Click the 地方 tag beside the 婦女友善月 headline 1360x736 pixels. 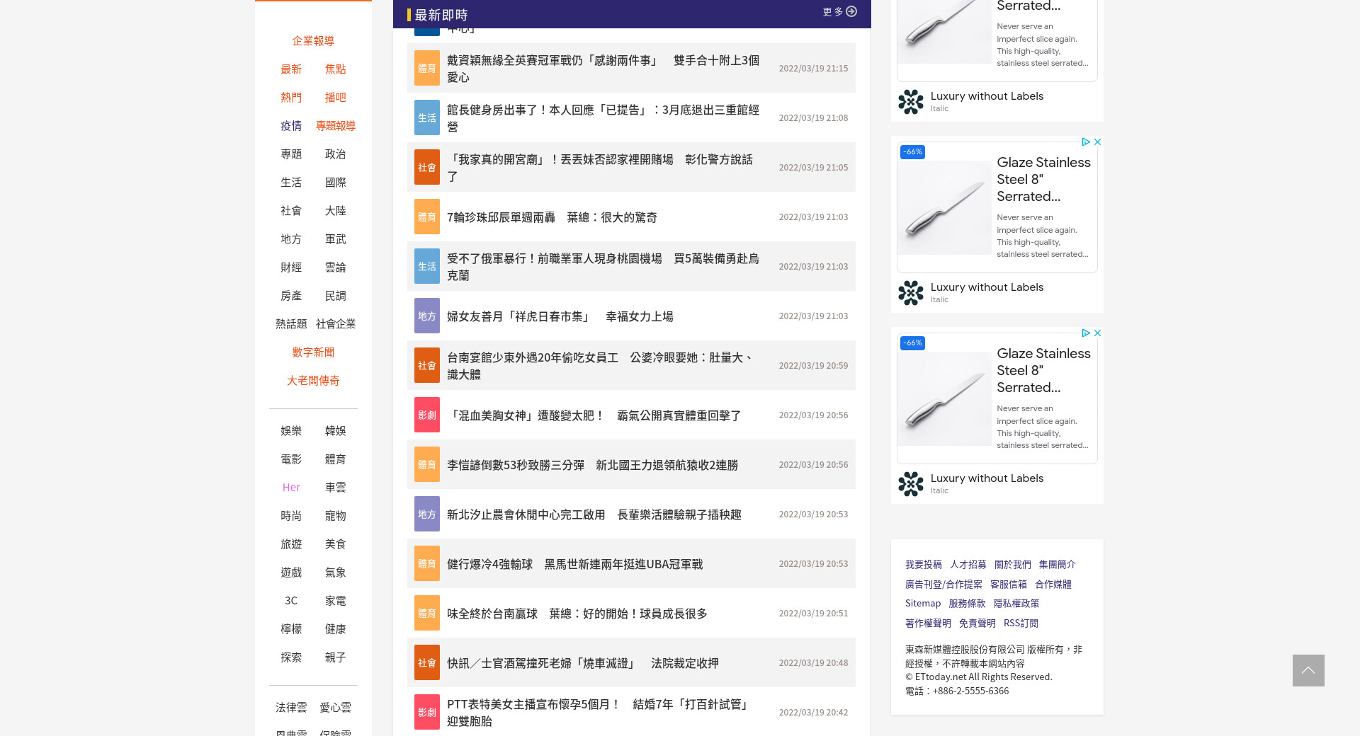click(426, 316)
